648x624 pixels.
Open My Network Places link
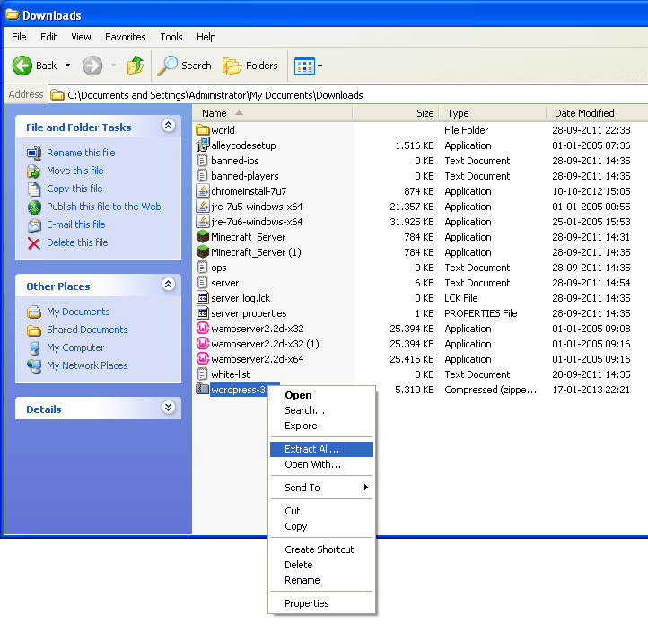pos(87,365)
